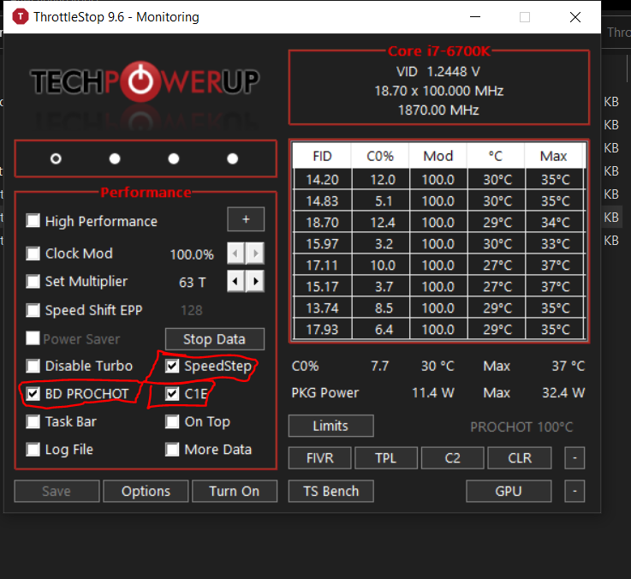
Task: Toggle the Power Saver checkbox
Action: tap(33, 338)
